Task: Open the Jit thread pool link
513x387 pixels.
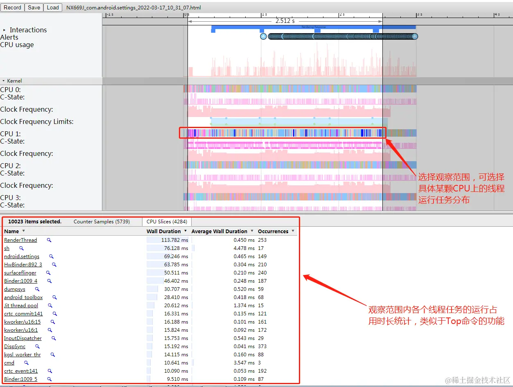Action: pyautogui.click(x=21, y=306)
